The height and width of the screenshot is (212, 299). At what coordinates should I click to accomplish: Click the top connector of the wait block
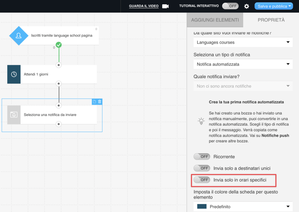coord(59,65)
